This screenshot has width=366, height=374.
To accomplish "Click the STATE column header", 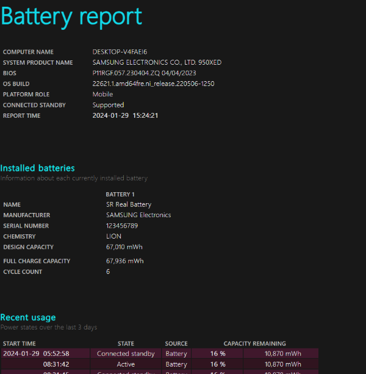I will tap(126, 343).
